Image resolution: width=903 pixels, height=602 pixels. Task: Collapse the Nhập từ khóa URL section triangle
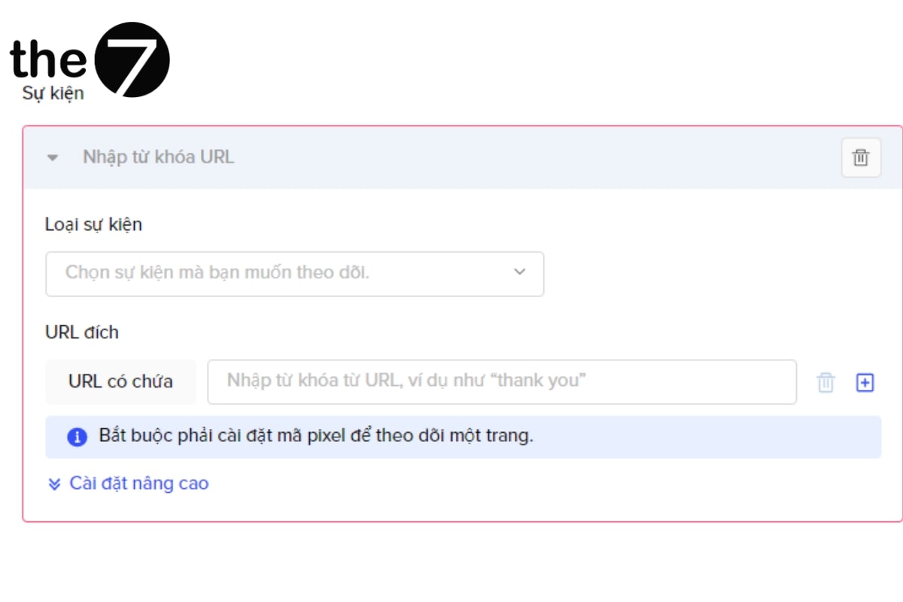53,158
